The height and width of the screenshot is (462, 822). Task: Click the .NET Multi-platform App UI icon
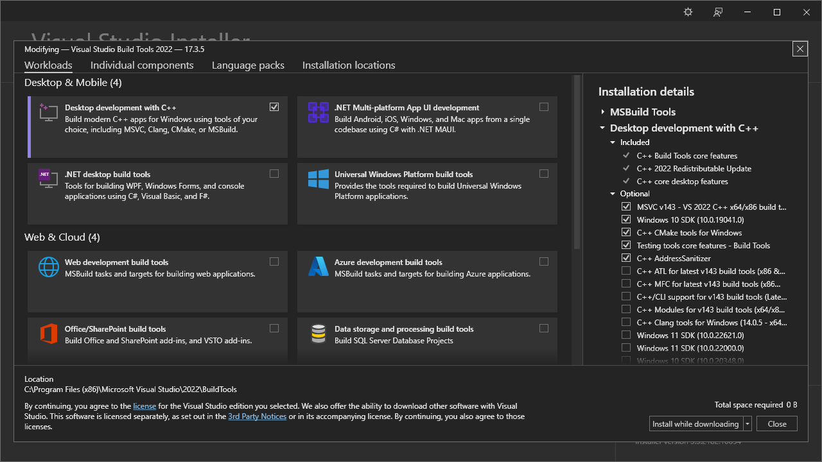319,113
